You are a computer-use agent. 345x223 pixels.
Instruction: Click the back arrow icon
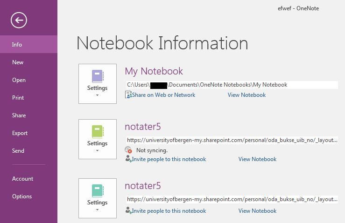19,20
